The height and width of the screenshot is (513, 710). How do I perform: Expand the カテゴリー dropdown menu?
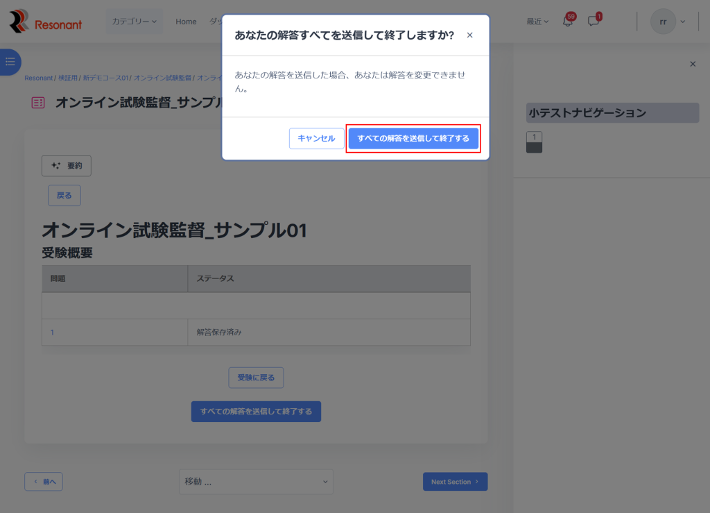[x=135, y=22]
